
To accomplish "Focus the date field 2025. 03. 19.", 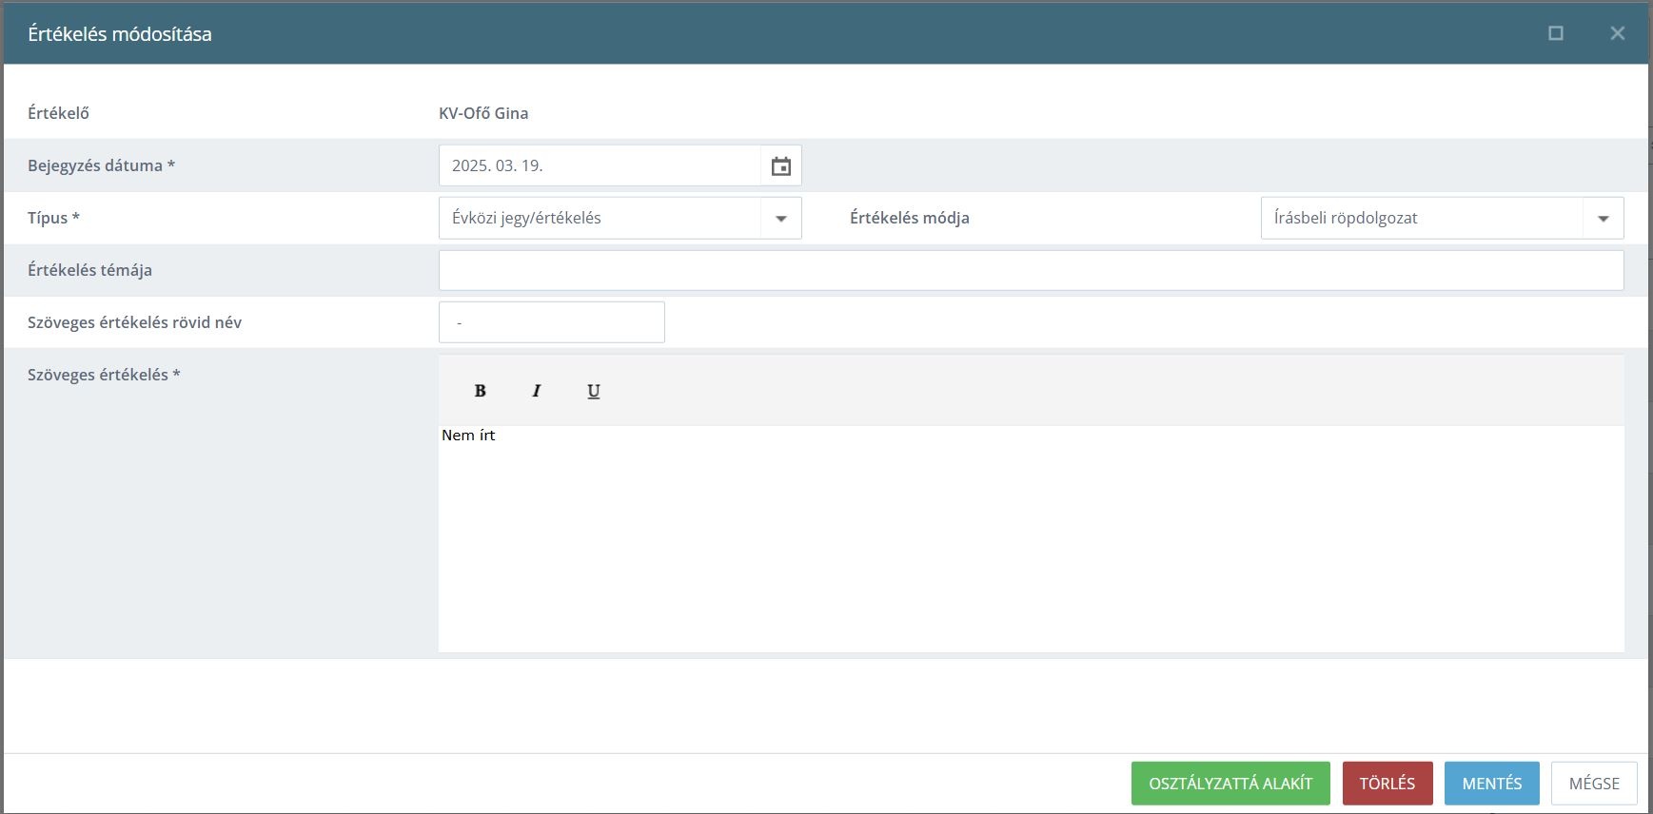I will (x=600, y=165).
